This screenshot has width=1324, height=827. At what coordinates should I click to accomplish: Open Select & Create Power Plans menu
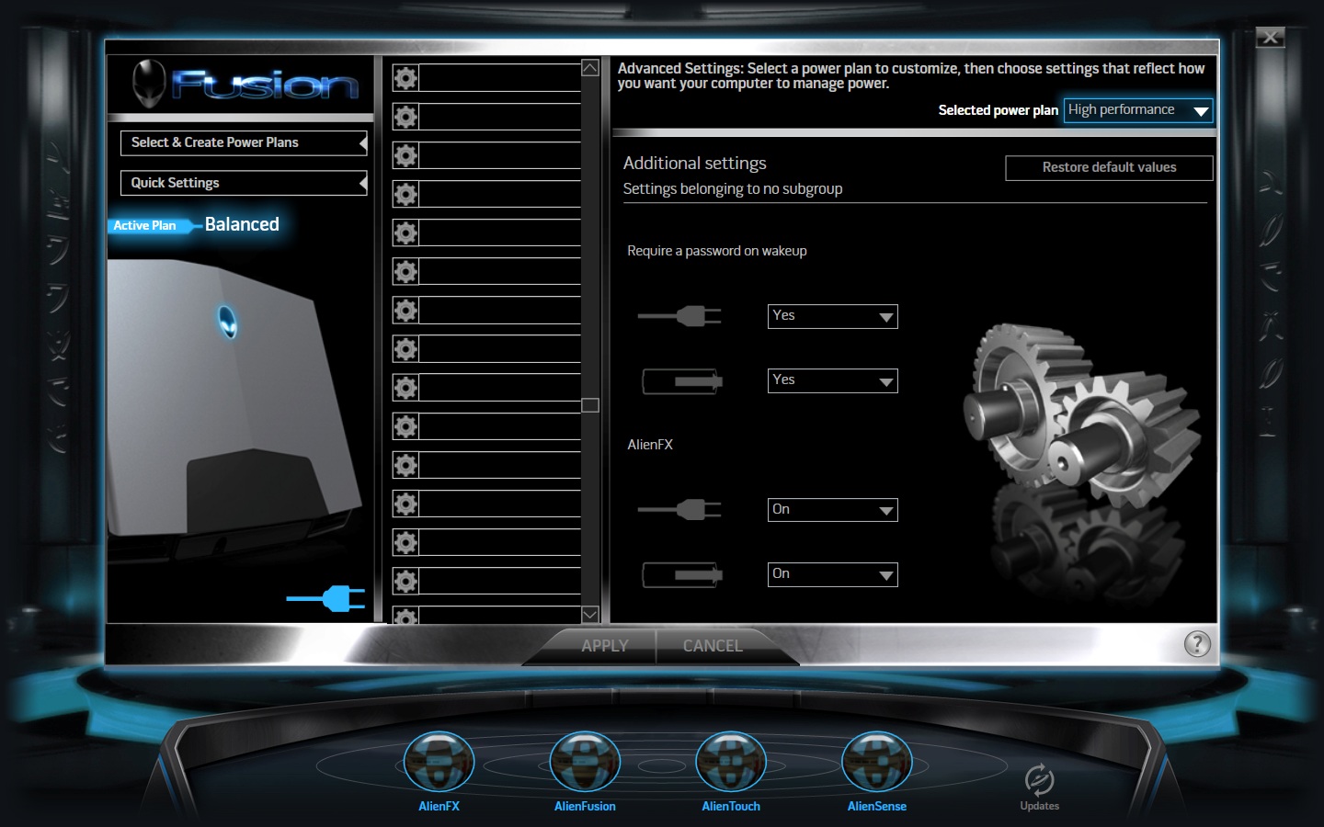[x=244, y=143]
